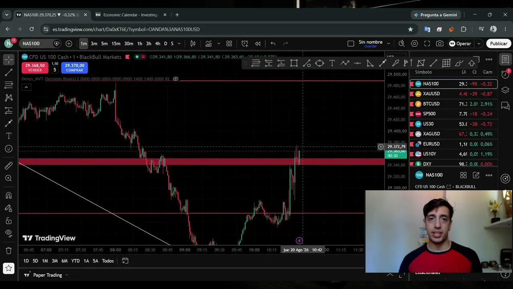The width and height of the screenshot is (513, 289).
Task: Select the text tool in floating toolbar
Action: 332,63
